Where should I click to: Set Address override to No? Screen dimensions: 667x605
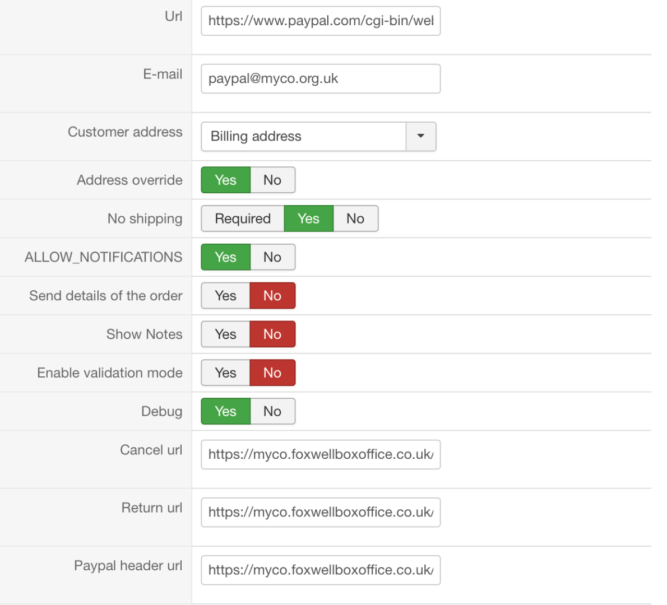272,180
